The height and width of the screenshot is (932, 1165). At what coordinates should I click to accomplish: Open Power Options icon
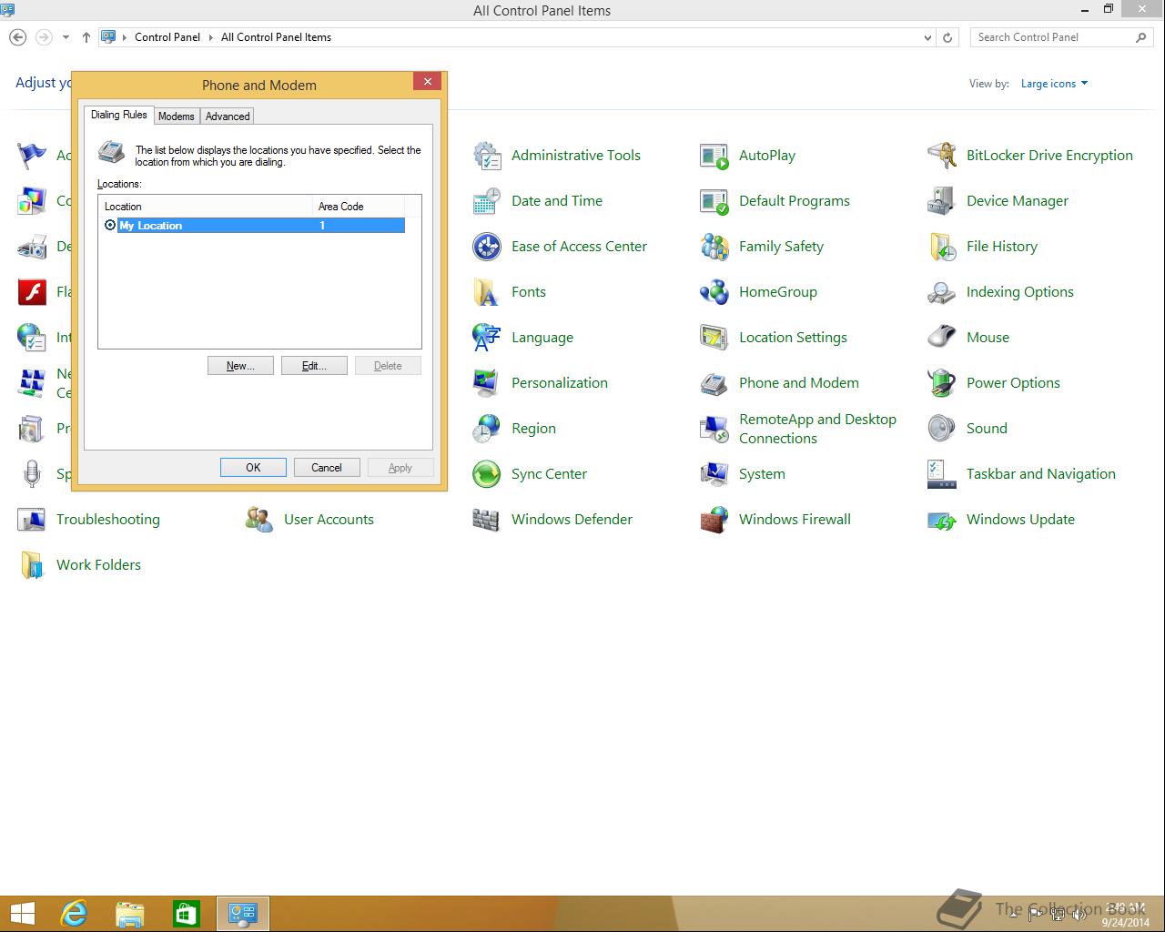coord(942,383)
